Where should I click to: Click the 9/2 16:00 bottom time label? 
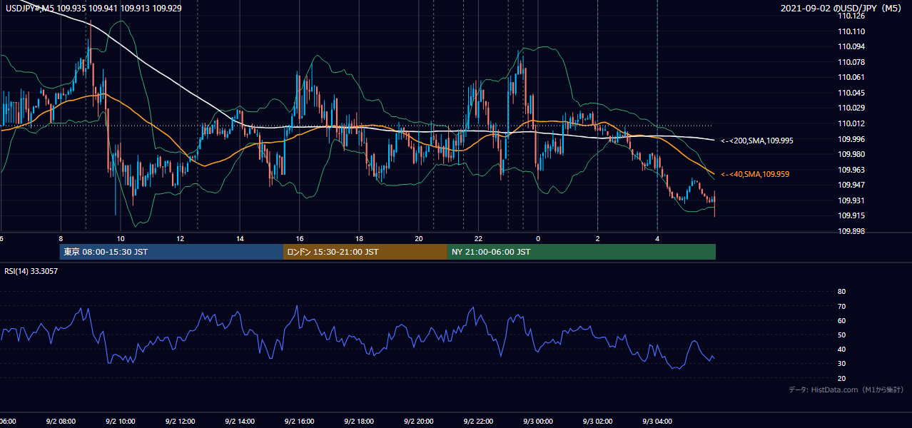pos(300,422)
